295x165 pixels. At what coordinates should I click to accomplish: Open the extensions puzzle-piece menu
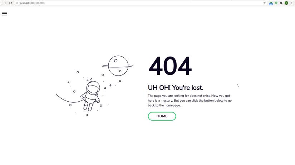point(281,3)
